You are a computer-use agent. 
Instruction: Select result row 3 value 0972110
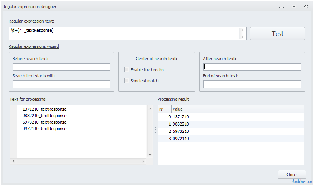coord(231,139)
